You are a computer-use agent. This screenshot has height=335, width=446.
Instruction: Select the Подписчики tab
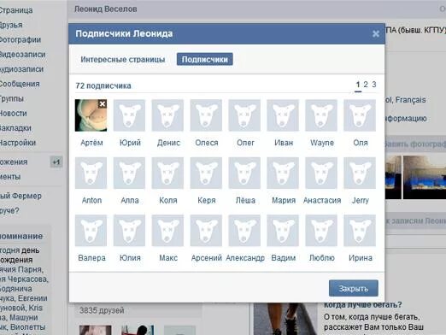click(205, 59)
